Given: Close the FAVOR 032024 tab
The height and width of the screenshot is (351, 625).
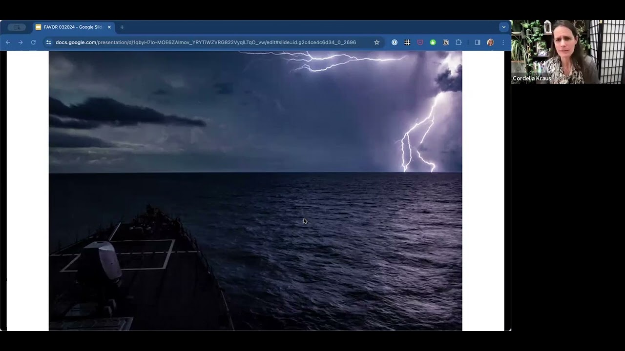Looking at the screenshot, I should 109,27.
